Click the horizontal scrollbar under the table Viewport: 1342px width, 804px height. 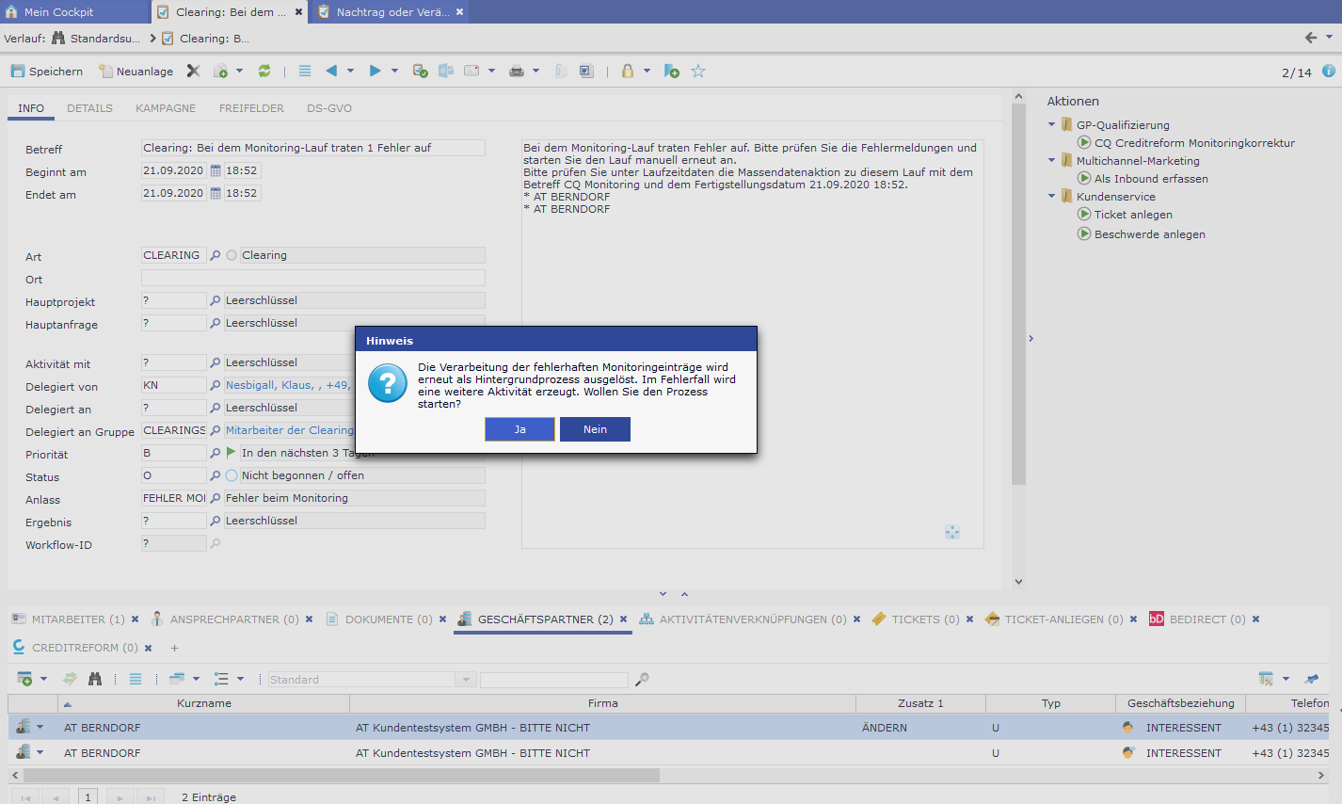[x=341, y=776]
